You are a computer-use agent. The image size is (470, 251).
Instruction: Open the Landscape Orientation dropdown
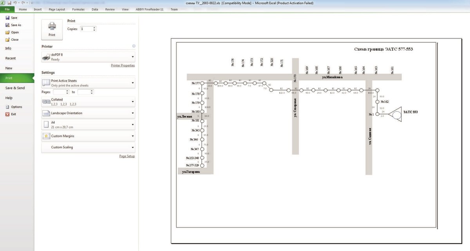coord(88,113)
